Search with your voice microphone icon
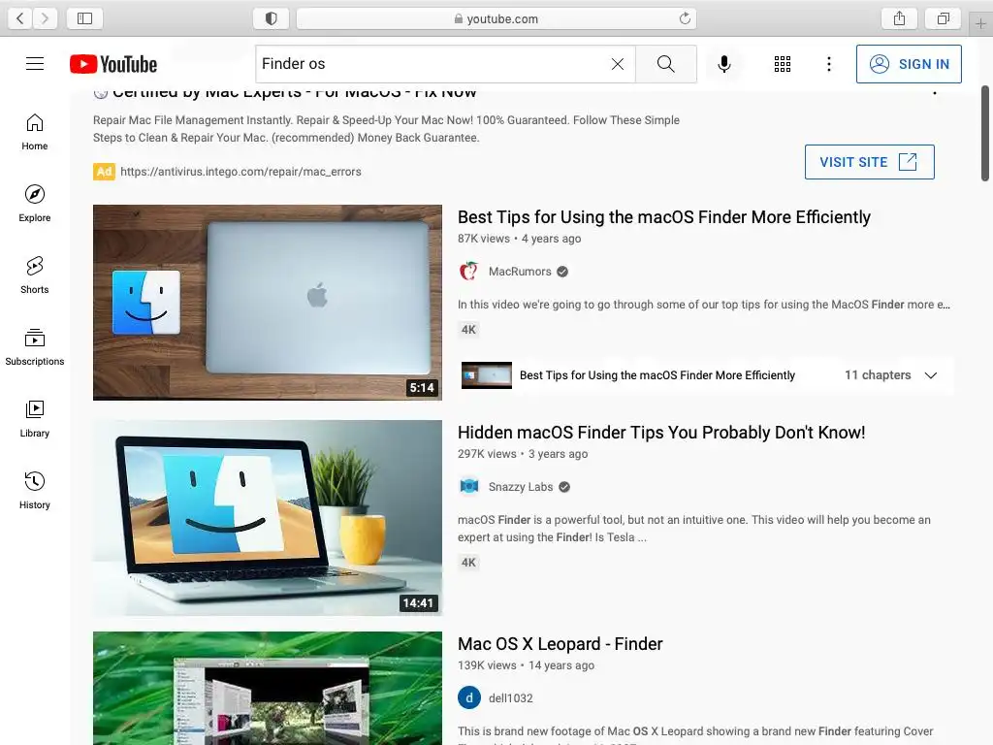This screenshot has width=993, height=745. pyautogui.click(x=723, y=64)
